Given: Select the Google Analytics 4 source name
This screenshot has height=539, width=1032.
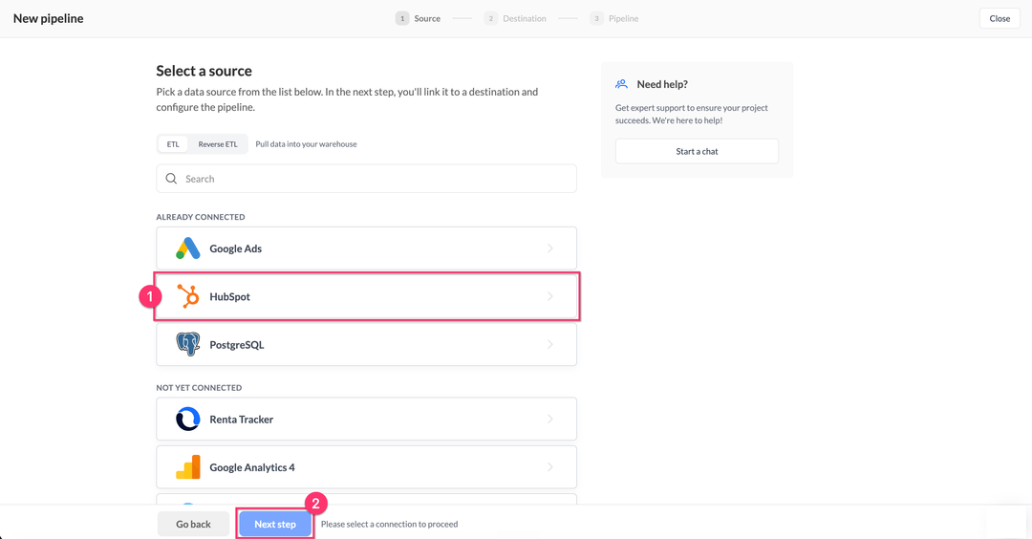Looking at the screenshot, I should point(252,466).
